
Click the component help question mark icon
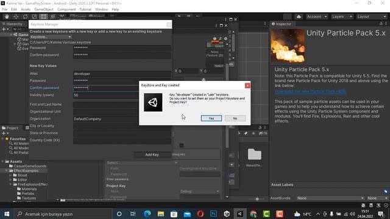[214, 38]
